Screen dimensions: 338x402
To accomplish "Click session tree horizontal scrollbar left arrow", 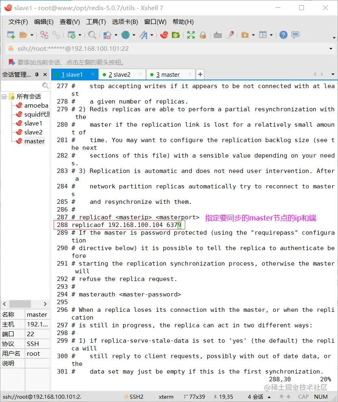I will (4, 304).
